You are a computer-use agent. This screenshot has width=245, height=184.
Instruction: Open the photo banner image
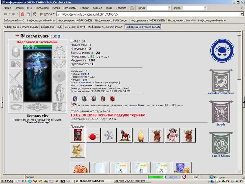(221, 143)
